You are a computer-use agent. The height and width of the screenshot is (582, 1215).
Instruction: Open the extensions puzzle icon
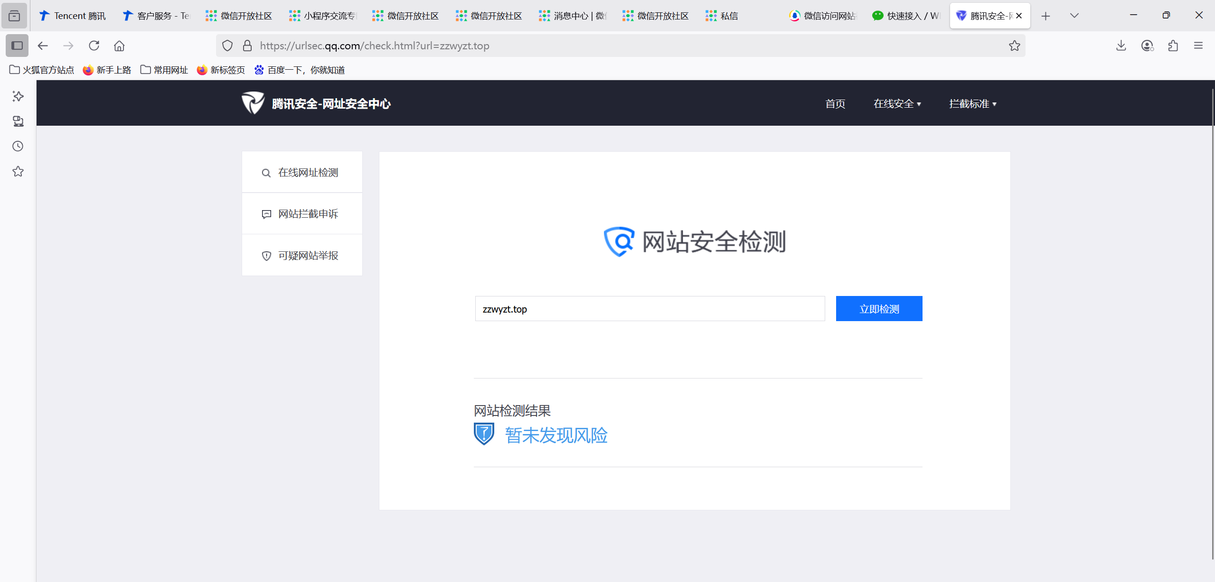tap(1173, 46)
